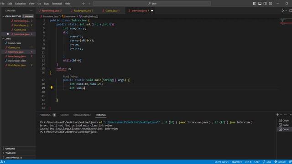Image resolution: width=292 pixels, height=164 pixels.
Task: Open RockPeper.java in the JAVA folder
Action: click(17, 65)
